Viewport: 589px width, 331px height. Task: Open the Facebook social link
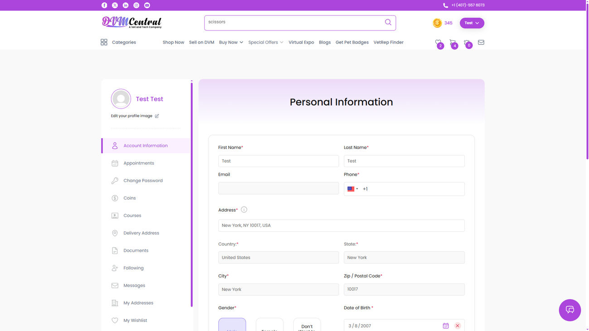104,5
